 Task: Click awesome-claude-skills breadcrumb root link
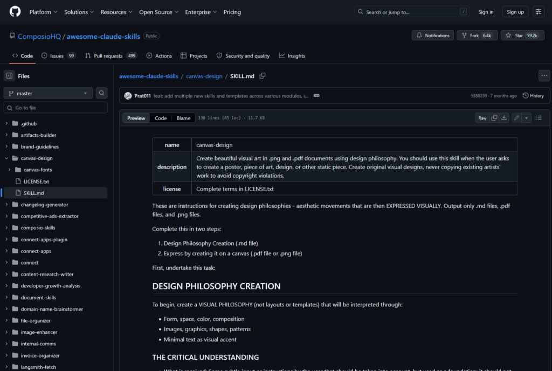[149, 76]
